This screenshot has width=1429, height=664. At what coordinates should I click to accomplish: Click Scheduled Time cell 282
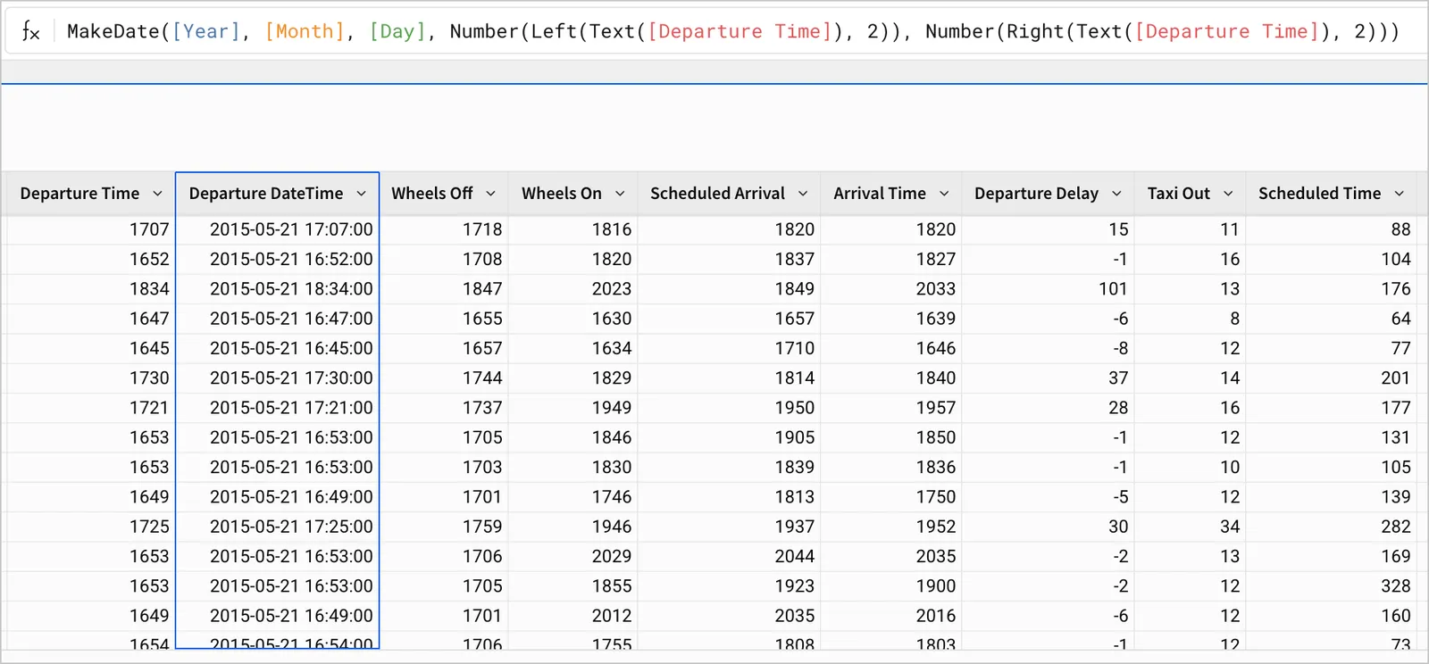click(x=1333, y=527)
